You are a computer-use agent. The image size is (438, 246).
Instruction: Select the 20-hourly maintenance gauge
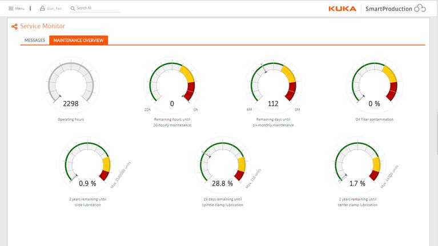(172, 87)
